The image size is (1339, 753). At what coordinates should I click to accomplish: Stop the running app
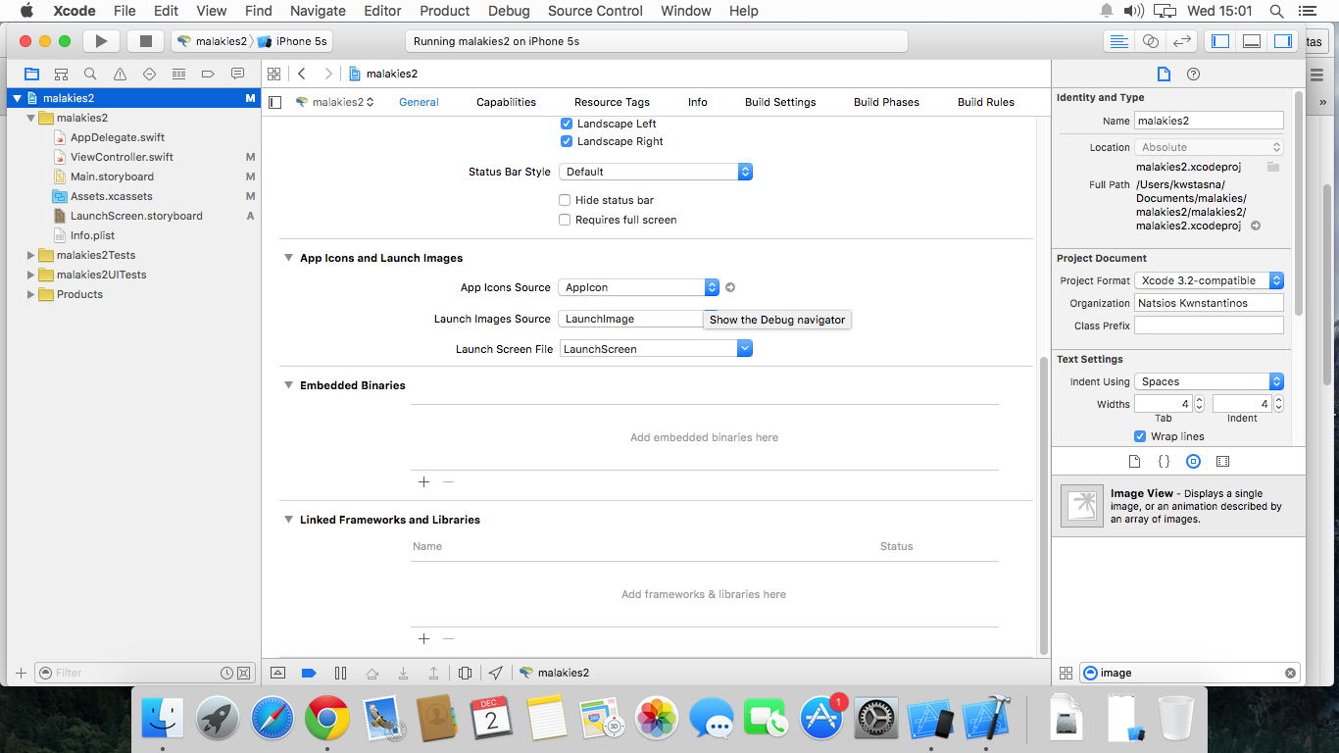point(145,41)
